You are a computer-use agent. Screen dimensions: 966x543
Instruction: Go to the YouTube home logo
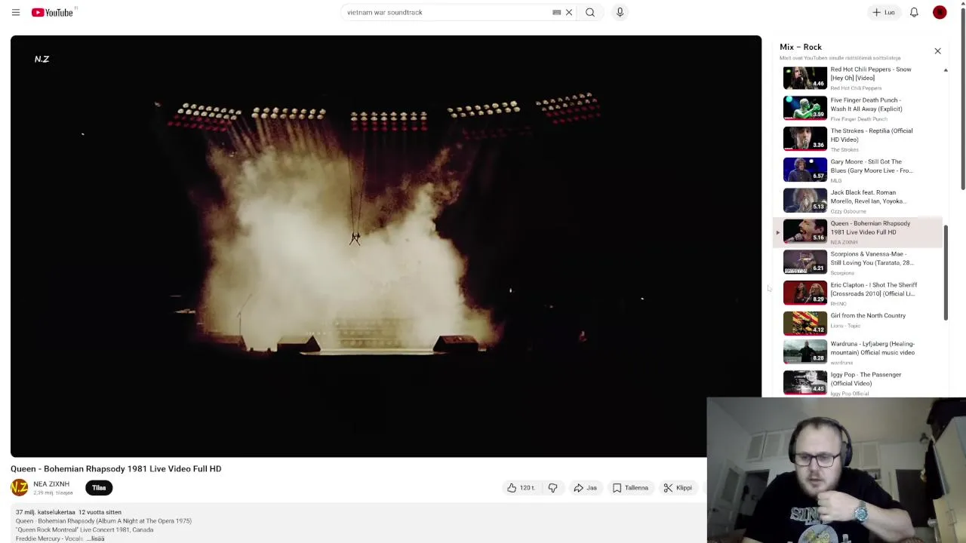(x=52, y=12)
